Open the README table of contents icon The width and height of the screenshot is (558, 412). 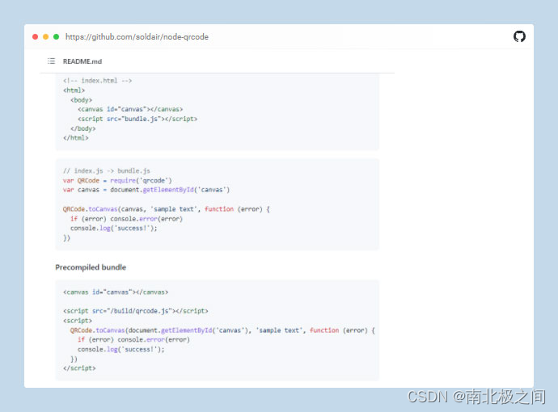pyautogui.click(x=51, y=61)
